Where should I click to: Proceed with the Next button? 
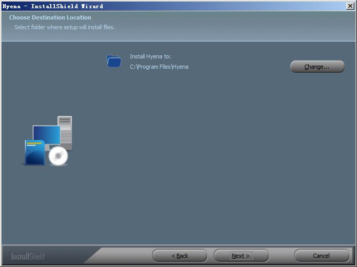click(x=241, y=256)
